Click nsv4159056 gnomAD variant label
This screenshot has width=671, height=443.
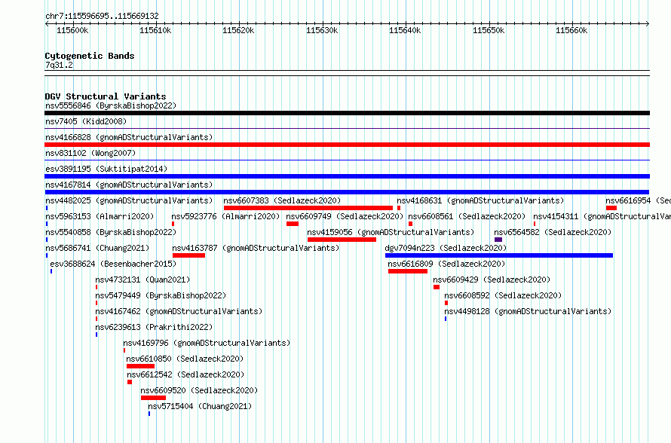click(x=391, y=232)
